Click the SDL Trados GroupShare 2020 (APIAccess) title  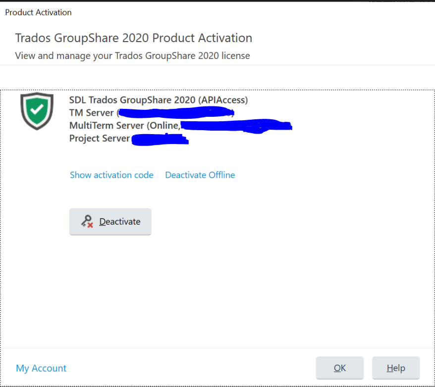[x=159, y=100]
